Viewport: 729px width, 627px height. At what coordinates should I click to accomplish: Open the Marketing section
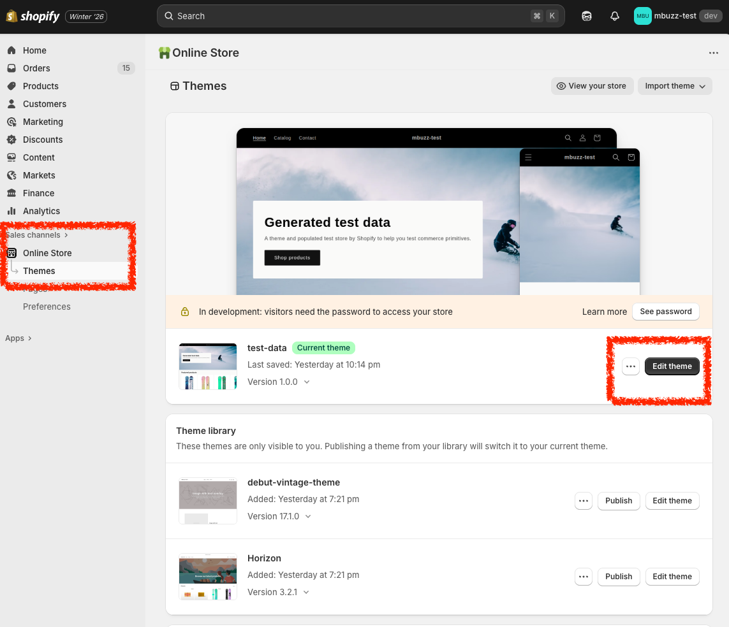click(43, 122)
